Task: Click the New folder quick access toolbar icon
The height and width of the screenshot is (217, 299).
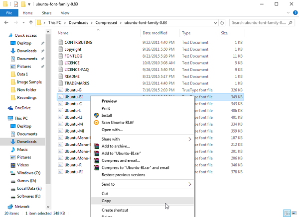Action: tap(23, 4)
